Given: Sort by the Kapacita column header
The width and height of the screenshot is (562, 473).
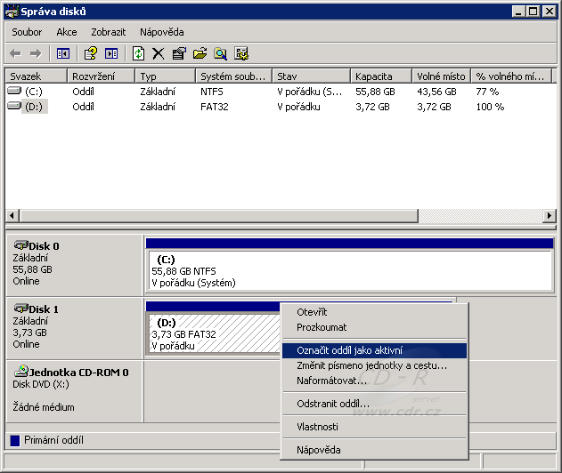Looking at the screenshot, I should [372, 76].
